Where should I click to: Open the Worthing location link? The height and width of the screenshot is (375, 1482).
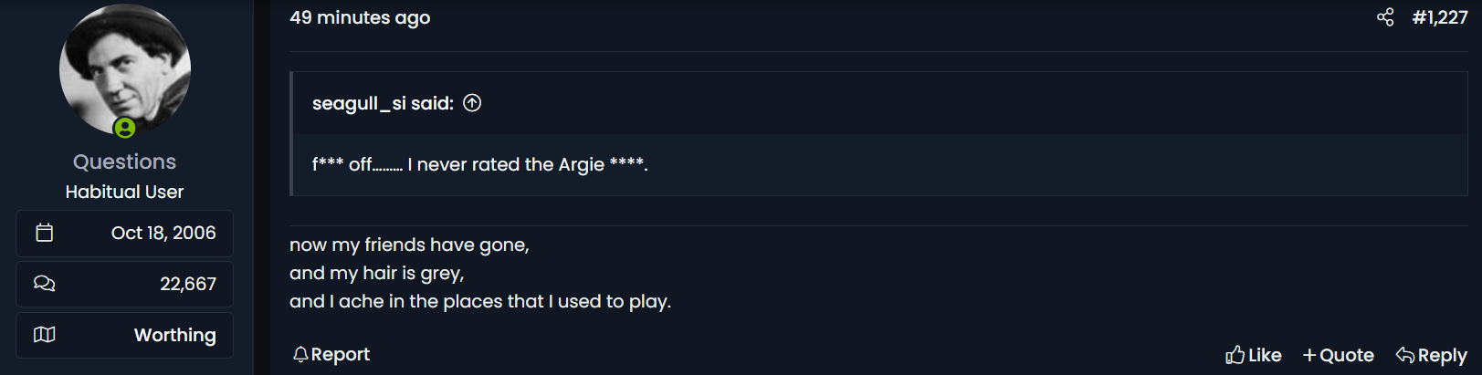point(175,335)
